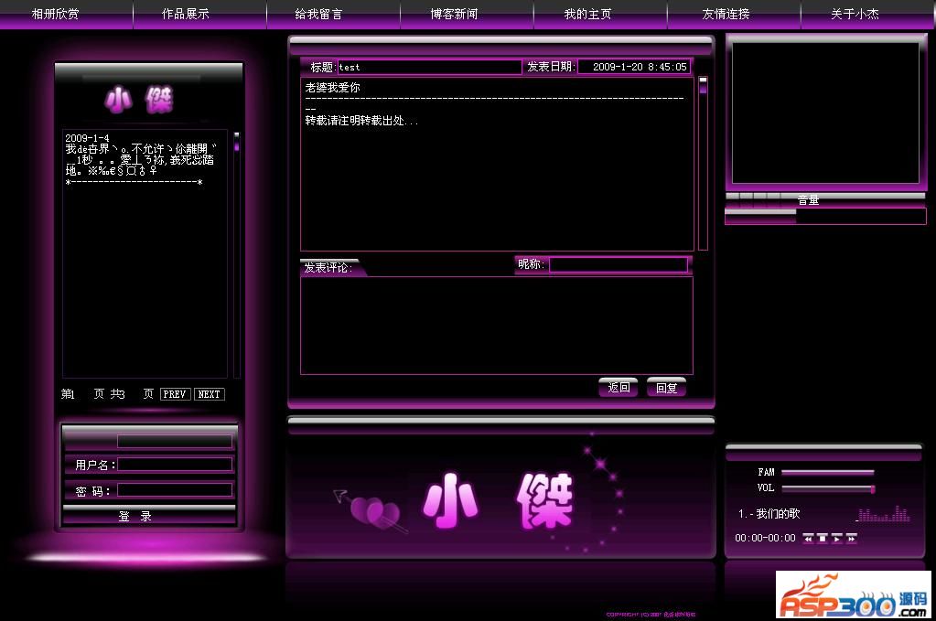Screen dimensions: 936x621
Task: Click the blog post content scrollbar
Action: pos(704,163)
